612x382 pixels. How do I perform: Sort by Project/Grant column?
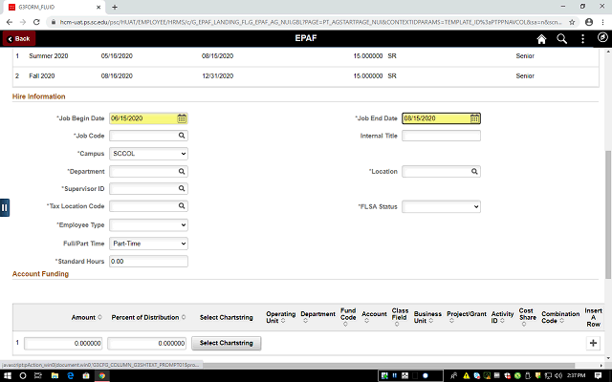467,317
